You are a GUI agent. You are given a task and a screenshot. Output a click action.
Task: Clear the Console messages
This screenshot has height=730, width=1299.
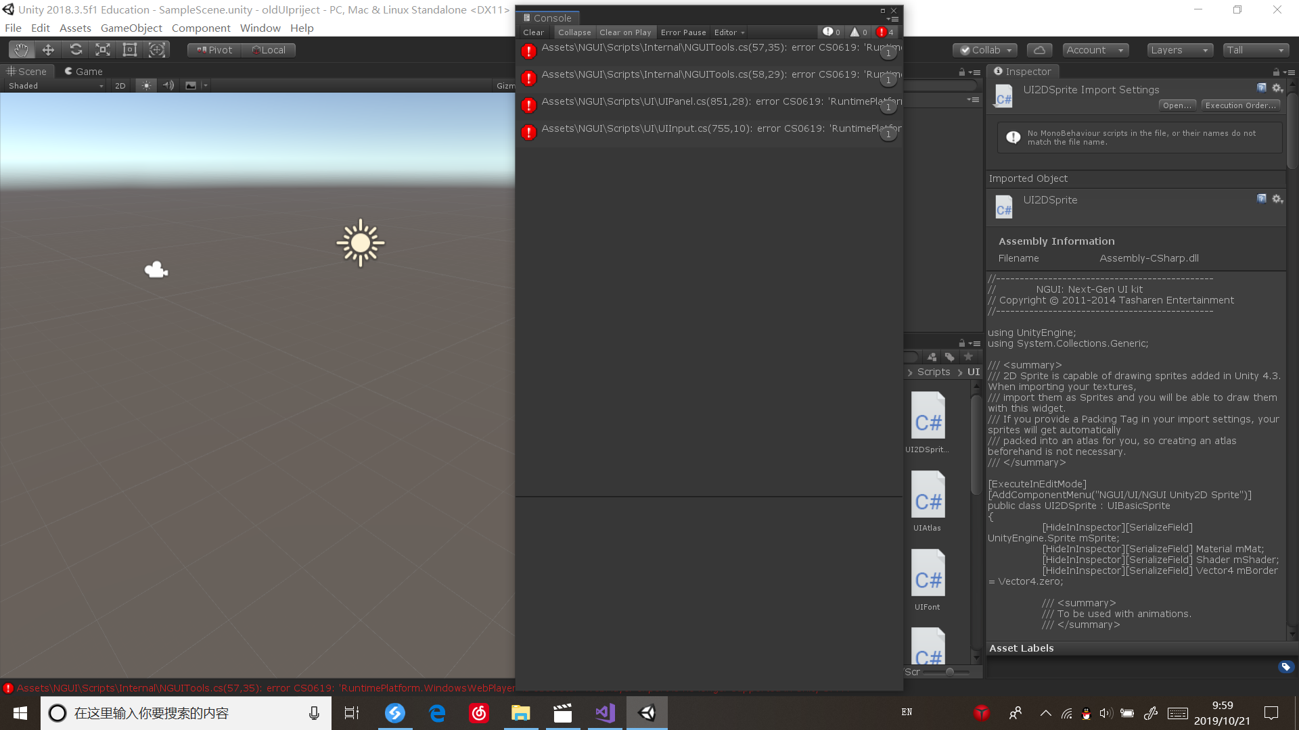(x=533, y=32)
